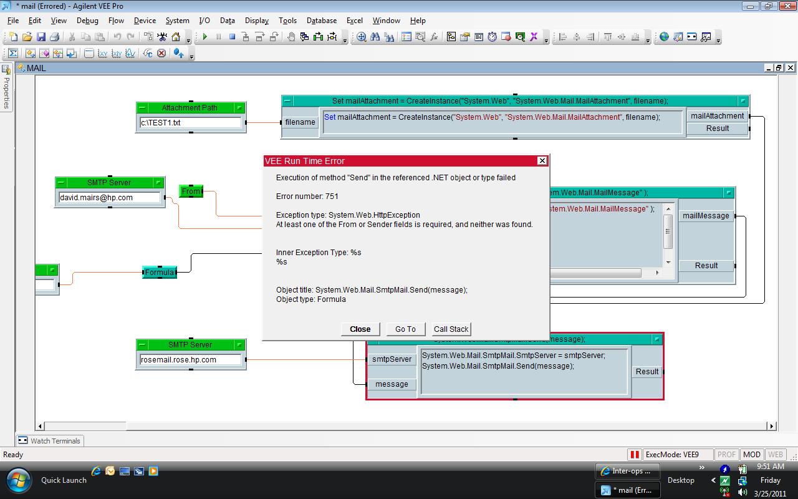Click the Run program play icon
This screenshot has width=798, height=499.
click(204, 37)
